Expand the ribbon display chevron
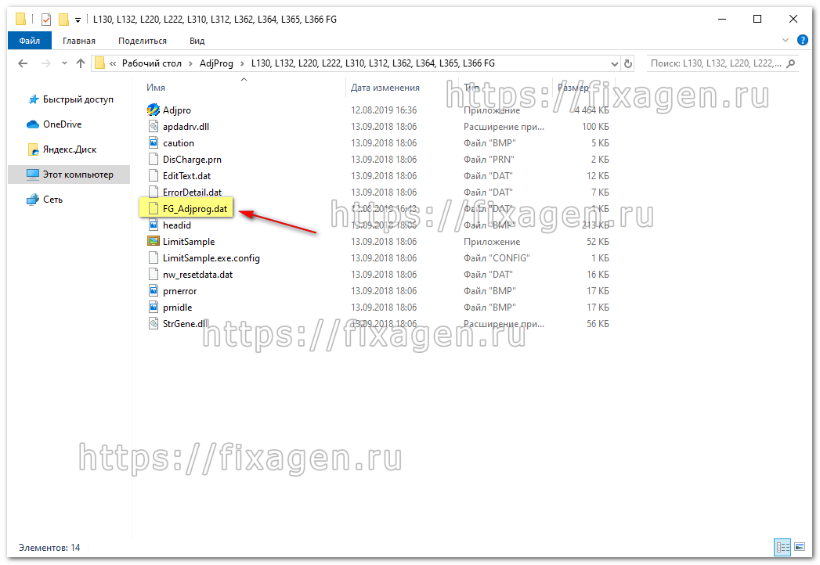The width and height of the screenshot is (820, 565). click(784, 40)
